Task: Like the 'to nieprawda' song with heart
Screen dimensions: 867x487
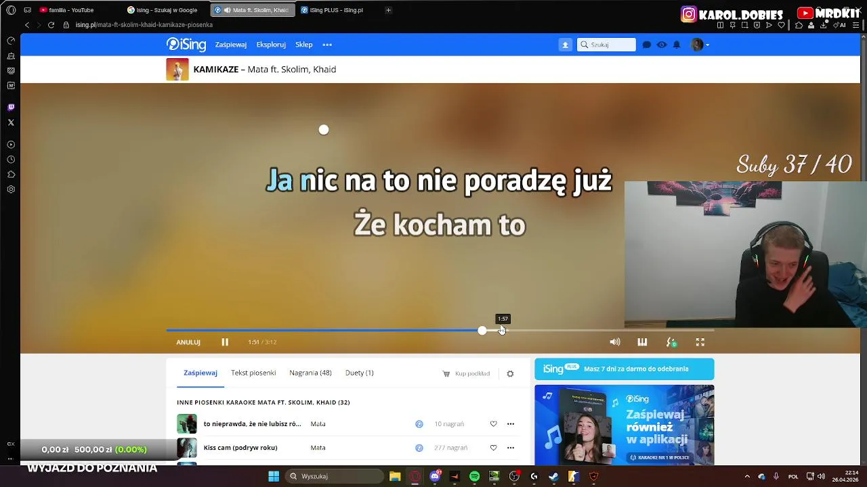Action: (x=493, y=424)
